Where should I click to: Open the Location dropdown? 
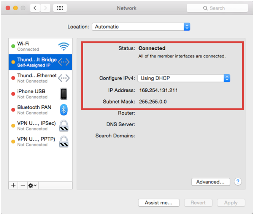[x=141, y=27]
